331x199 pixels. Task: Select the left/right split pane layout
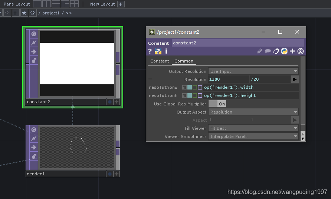(46, 4)
